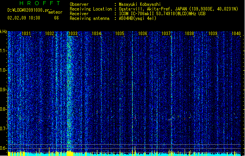Viewport: 245px width, 156px height.
Task: Click the 0.7 kHz frequency tick label
Action: click(x=3, y=129)
